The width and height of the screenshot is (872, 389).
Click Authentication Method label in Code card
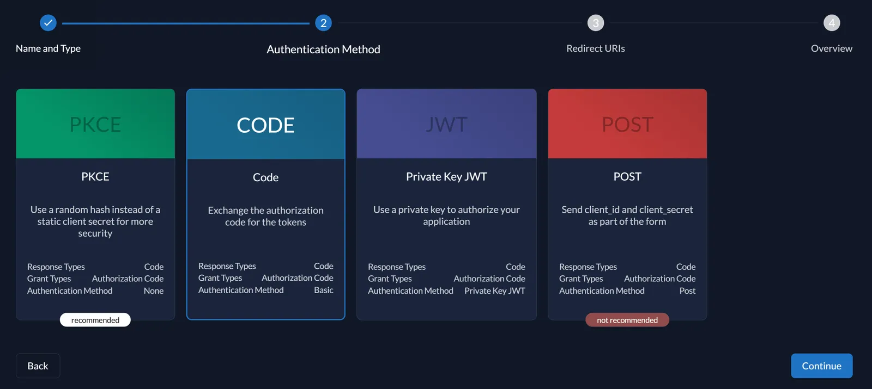[241, 290]
